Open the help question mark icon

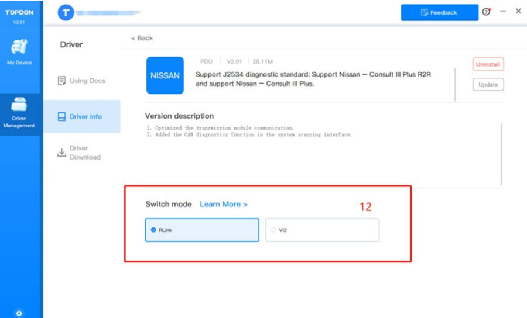(x=487, y=12)
